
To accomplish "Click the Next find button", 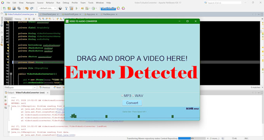I will [x=57, y=88].
